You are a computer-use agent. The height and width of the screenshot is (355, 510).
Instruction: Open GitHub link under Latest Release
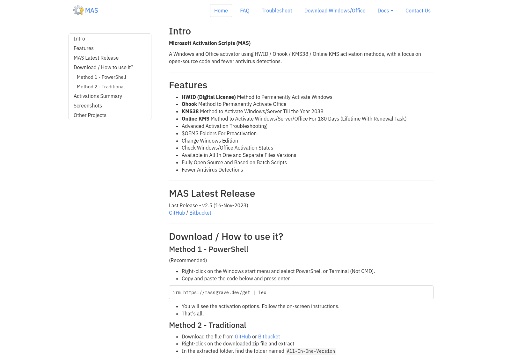[177, 213]
